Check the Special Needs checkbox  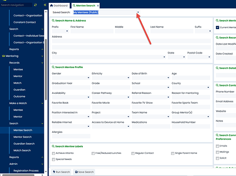[x=53, y=160]
